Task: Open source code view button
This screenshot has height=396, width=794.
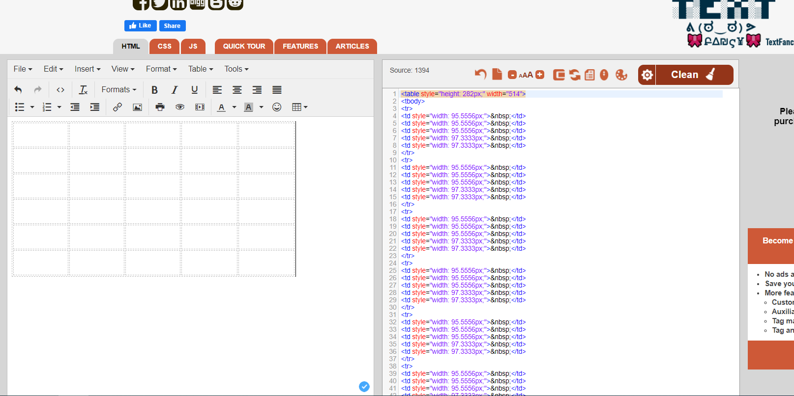Action: 60,90
